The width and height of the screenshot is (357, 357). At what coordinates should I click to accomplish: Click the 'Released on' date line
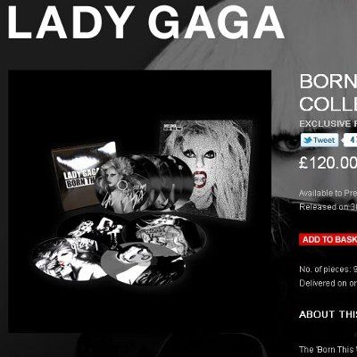click(328, 207)
